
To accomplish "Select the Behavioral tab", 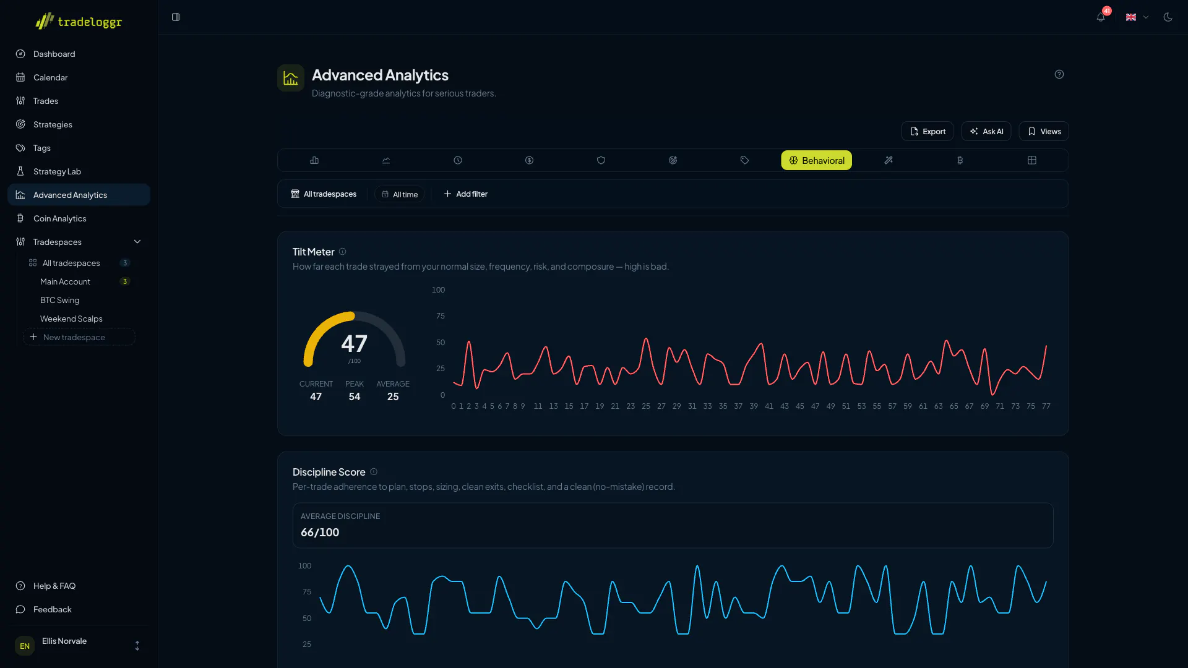I will click(x=817, y=160).
